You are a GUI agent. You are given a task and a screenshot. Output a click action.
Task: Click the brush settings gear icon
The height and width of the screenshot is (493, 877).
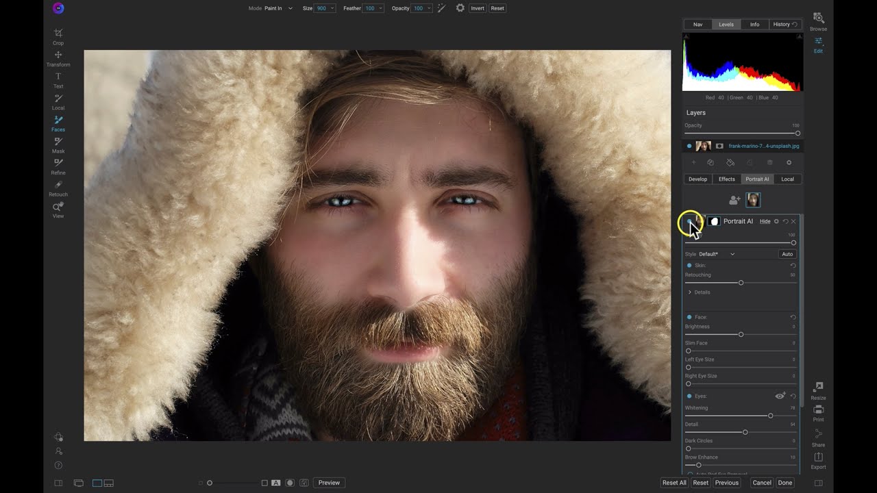click(x=460, y=8)
